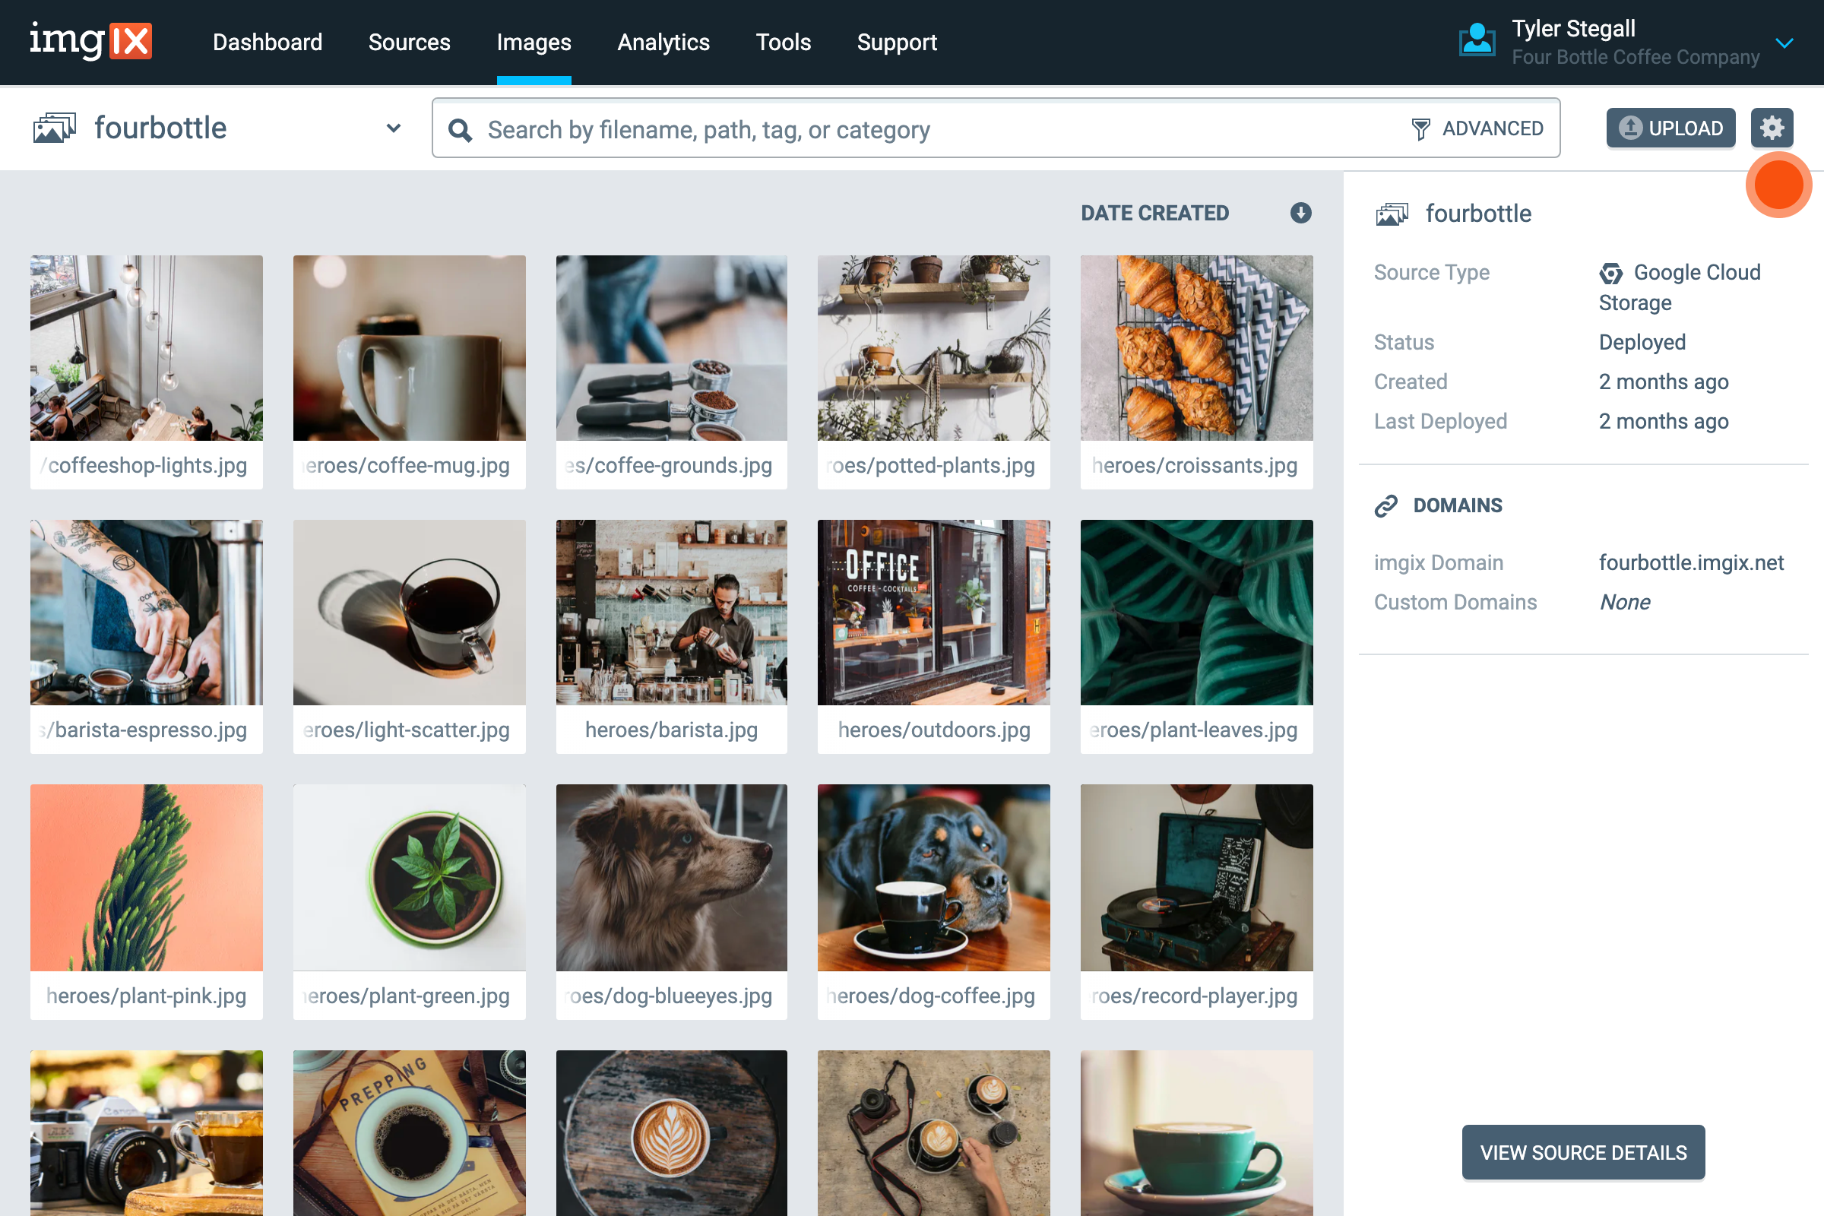Go to the Analytics tab
This screenshot has width=1824, height=1216.
pos(663,42)
